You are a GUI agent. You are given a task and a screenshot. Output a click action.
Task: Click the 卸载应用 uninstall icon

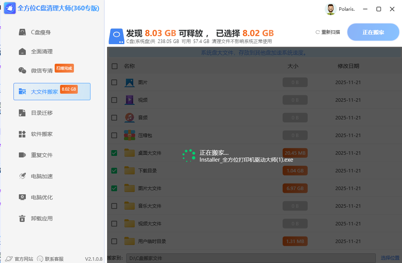pyautogui.click(x=22, y=218)
